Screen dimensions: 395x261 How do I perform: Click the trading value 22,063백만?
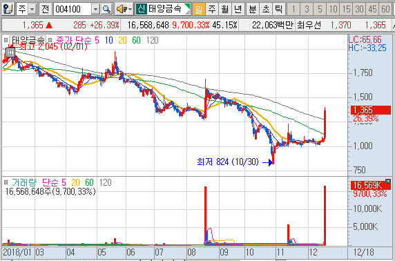coord(273,25)
